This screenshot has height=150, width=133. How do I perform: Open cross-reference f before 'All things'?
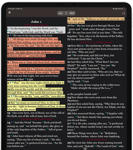[12, 38]
